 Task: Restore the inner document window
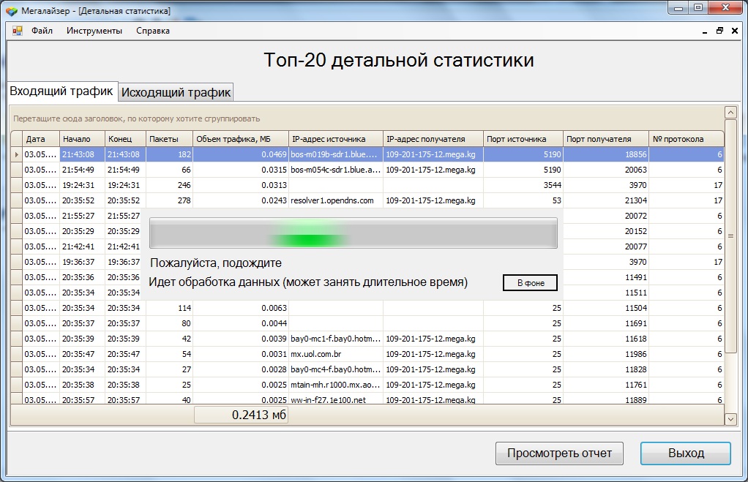tap(720, 31)
